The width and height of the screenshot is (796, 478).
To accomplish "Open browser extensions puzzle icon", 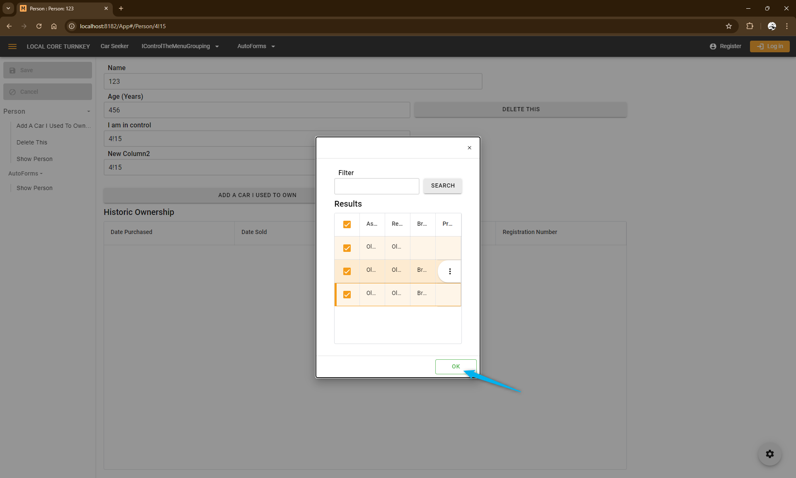I will 750,26.
